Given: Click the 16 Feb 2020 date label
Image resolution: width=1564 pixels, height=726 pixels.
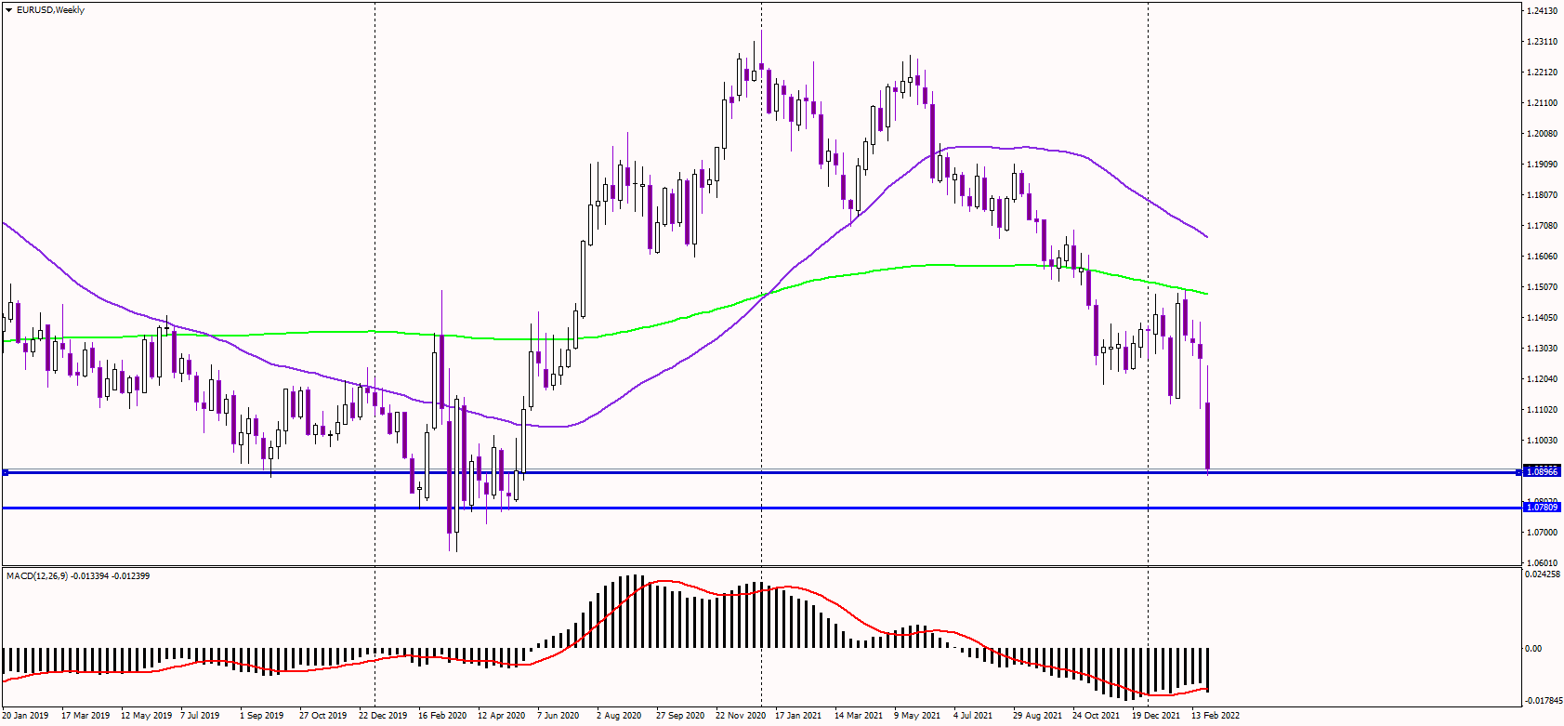Looking at the screenshot, I should pyautogui.click(x=442, y=716).
